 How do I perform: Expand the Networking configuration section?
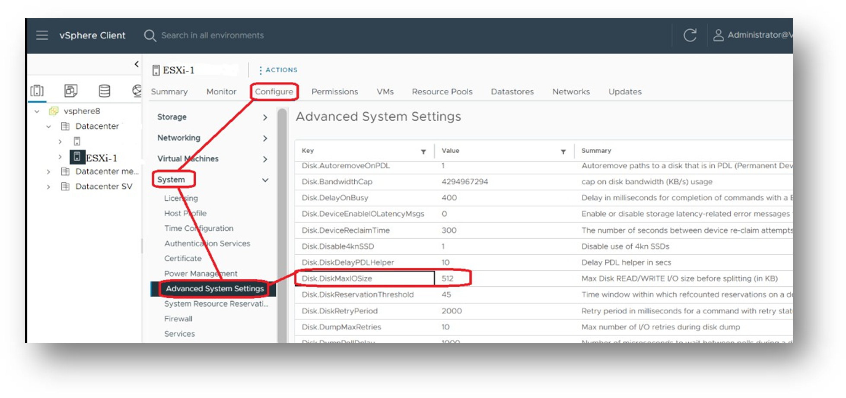265,138
